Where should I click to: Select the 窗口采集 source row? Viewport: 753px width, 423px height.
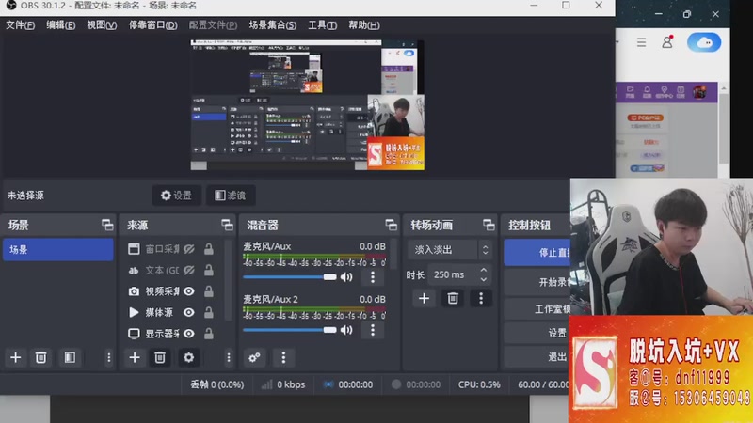[x=171, y=249]
